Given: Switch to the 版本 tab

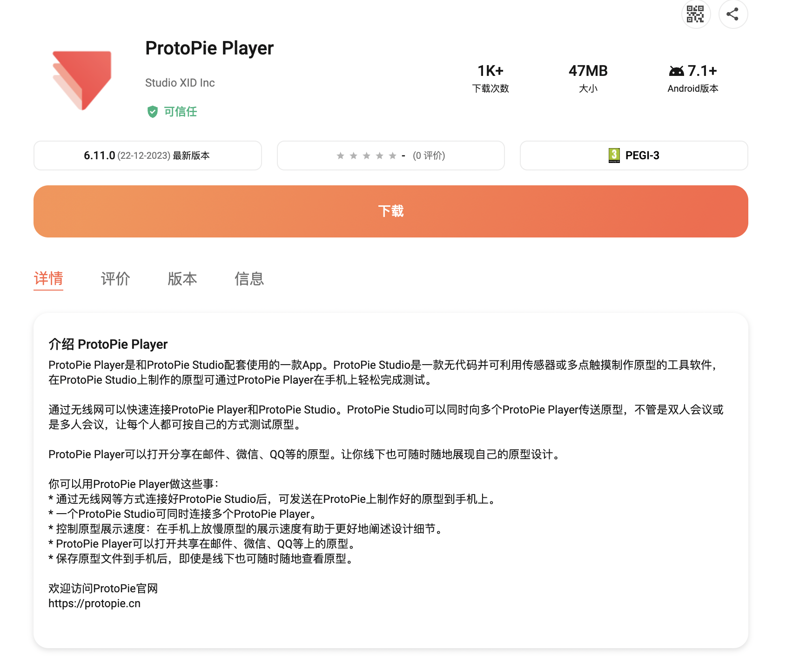Looking at the screenshot, I should click(182, 279).
